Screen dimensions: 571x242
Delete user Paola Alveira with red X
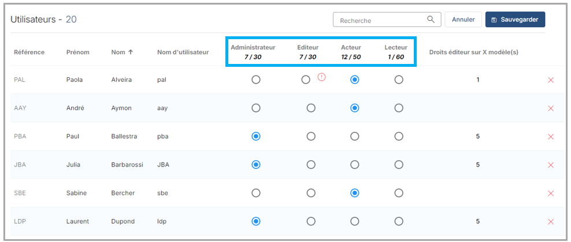pyautogui.click(x=550, y=80)
